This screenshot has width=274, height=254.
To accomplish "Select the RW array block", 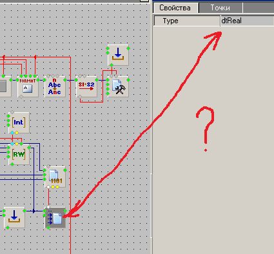I will 19,154.
